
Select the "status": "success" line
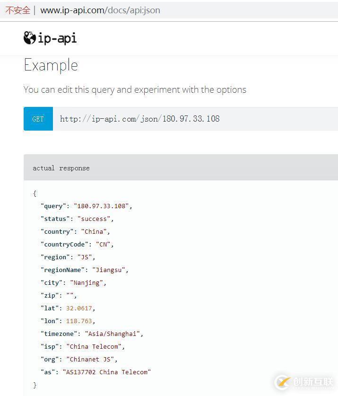(77, 219)
